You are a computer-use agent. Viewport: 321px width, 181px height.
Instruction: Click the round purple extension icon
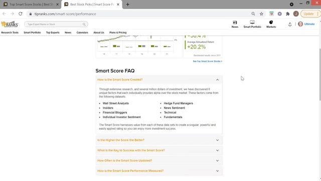[279, 14]
